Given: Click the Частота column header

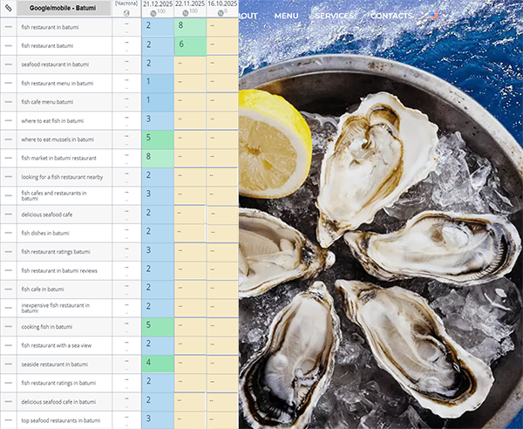Looking at the screenshot, I should [x=126, y=3].
